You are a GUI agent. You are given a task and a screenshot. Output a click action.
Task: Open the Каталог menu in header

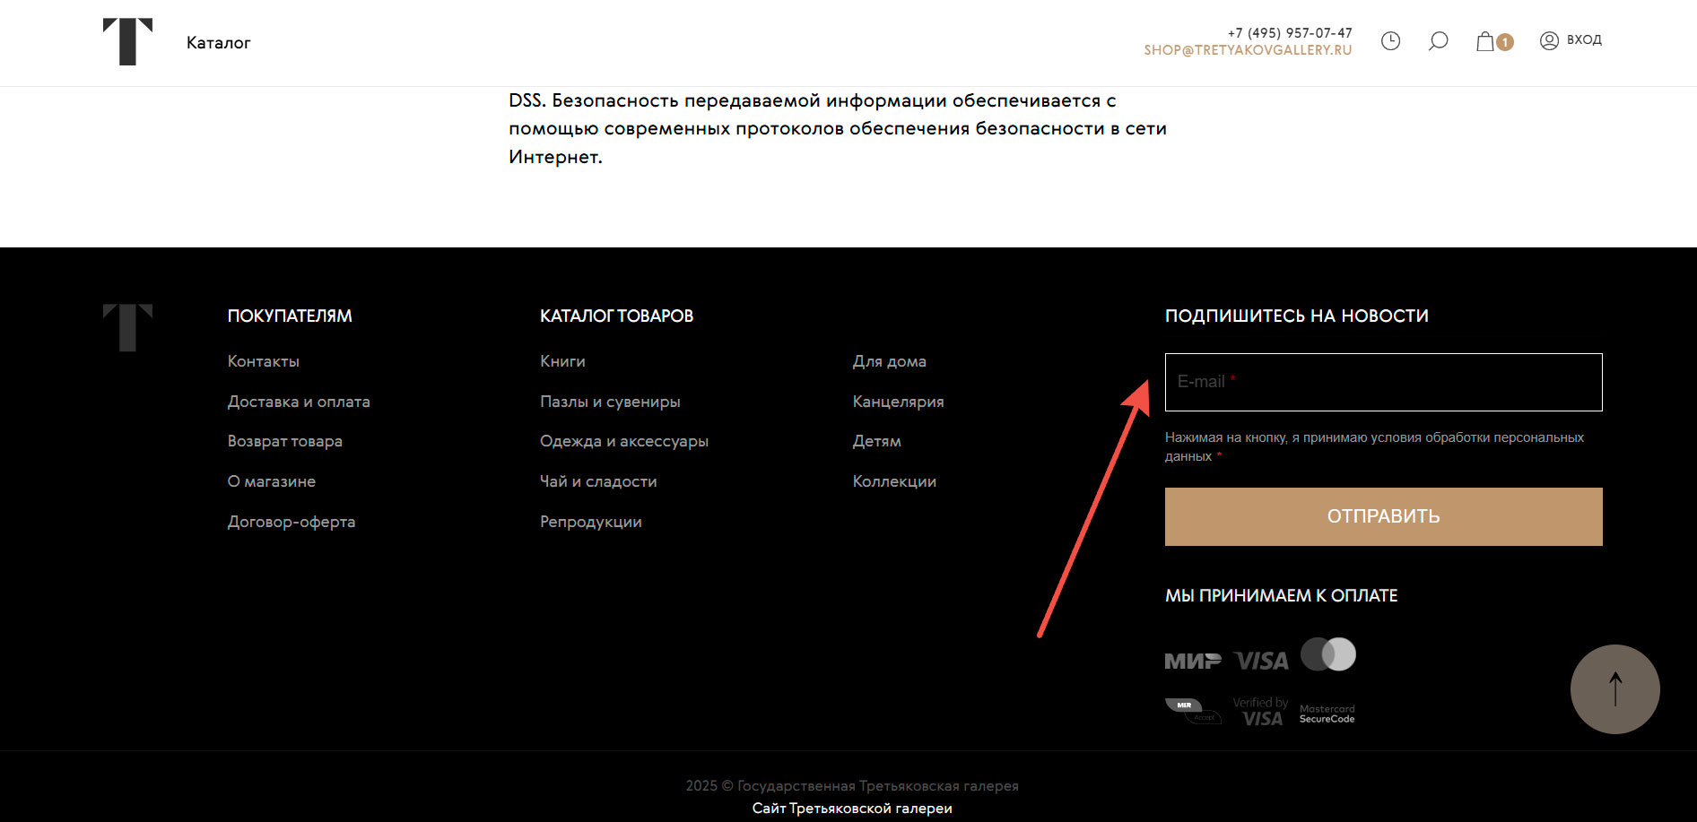(x=218, y=43)
